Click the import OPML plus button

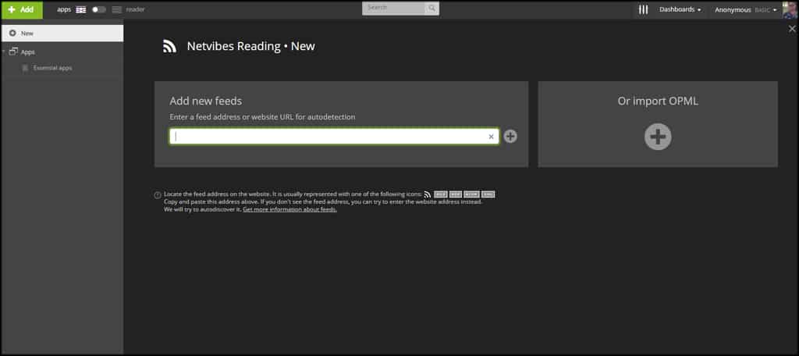[x=658, y=137]
